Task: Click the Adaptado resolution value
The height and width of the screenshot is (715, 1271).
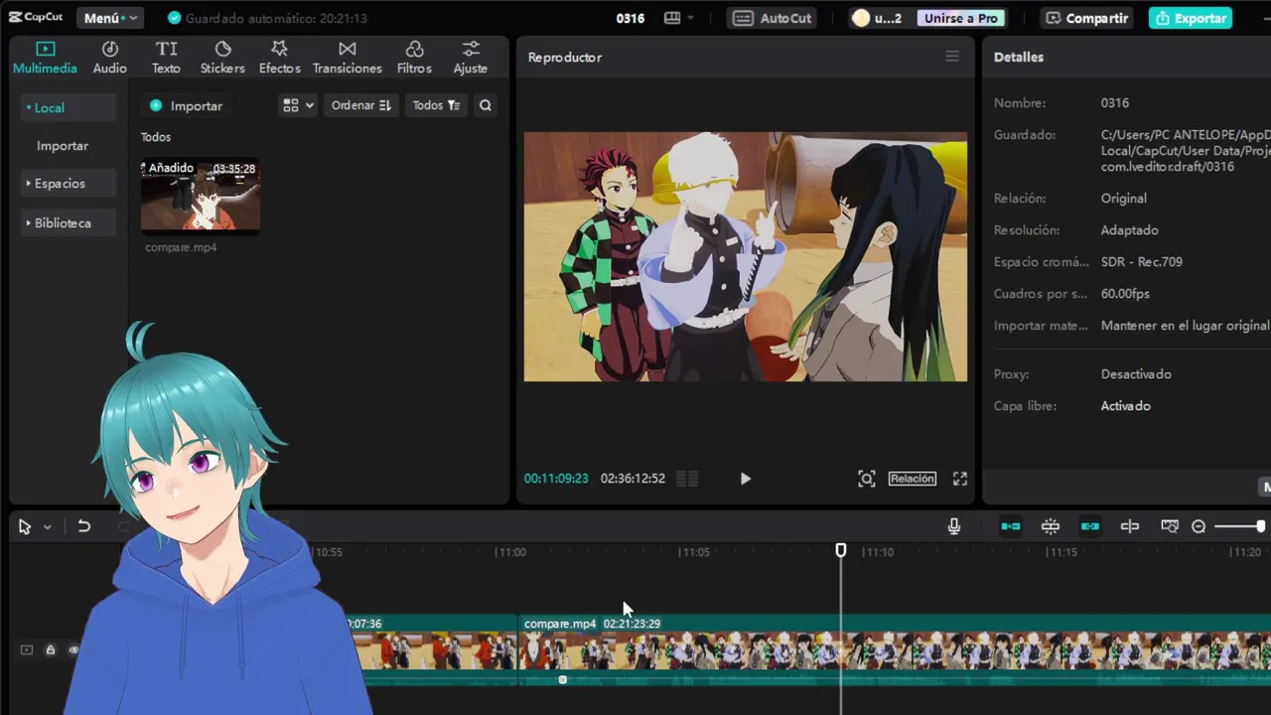Action: (x=1129, y=230)
